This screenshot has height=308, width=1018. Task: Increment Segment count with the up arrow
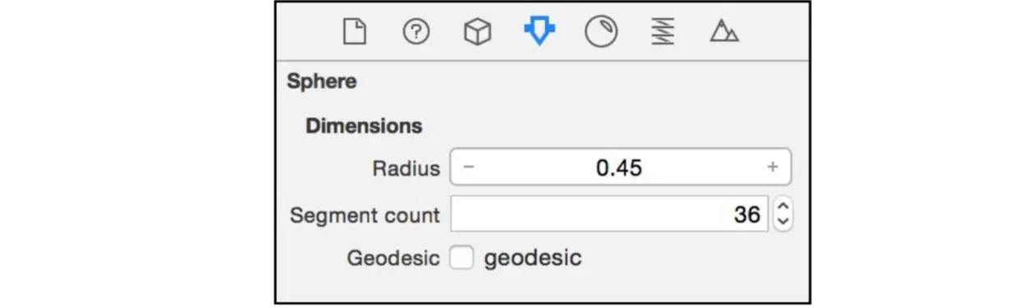pos(783,207)
